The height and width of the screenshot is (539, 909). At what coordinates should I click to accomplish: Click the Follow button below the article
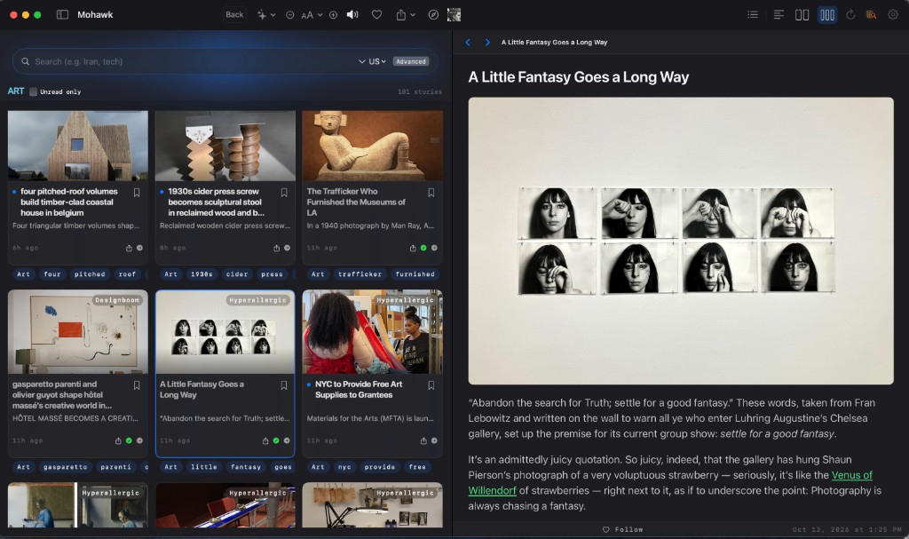(x=622, y=529)
